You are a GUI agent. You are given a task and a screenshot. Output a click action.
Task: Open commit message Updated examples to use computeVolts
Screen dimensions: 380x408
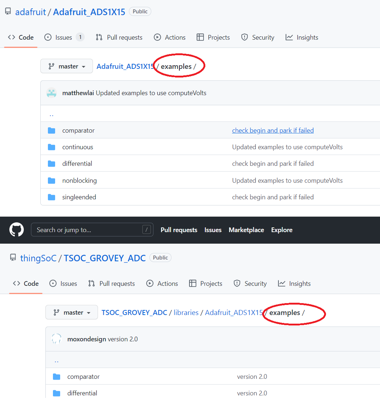[x=151, y=93]
